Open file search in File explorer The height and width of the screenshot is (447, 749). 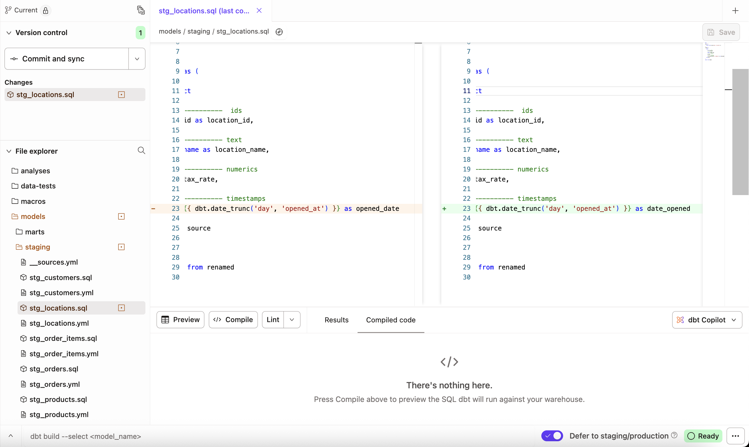[141, 151]
